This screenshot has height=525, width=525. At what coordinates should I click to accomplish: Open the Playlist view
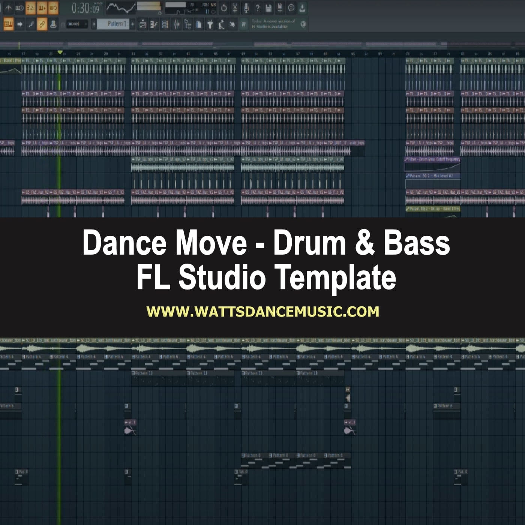[x=143, y=25]
